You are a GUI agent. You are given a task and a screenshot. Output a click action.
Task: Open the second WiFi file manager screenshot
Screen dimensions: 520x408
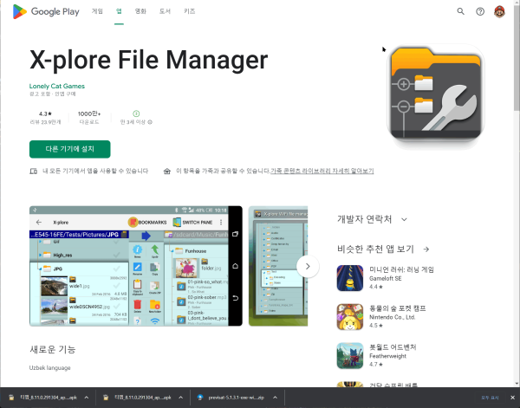coord(278,266)
